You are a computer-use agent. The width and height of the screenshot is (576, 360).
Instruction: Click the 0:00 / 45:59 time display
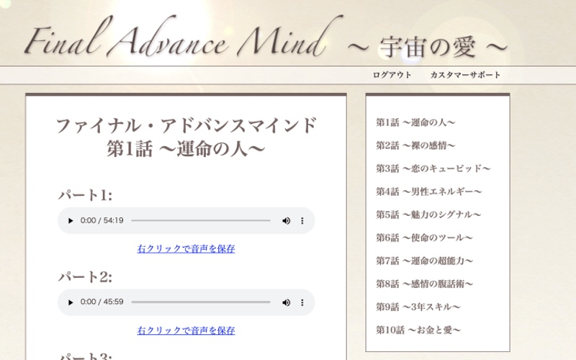click(102, 302)
